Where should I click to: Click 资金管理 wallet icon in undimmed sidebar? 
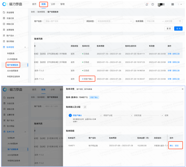pos(4,13)
